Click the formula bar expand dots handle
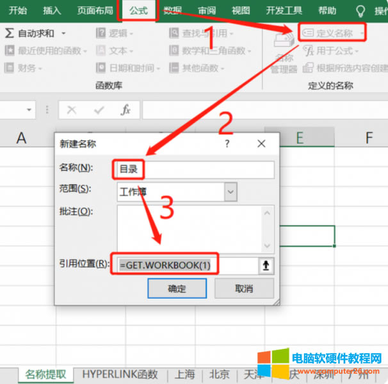This screenshot has height=384, width=388. (x=47, y=109)
